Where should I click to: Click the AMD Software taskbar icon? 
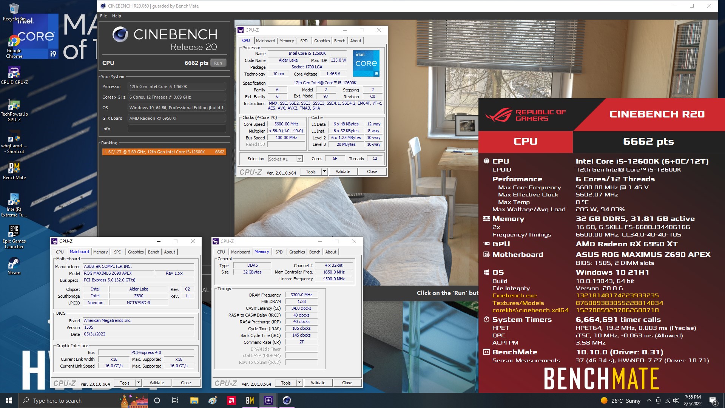tap(231, 400)
